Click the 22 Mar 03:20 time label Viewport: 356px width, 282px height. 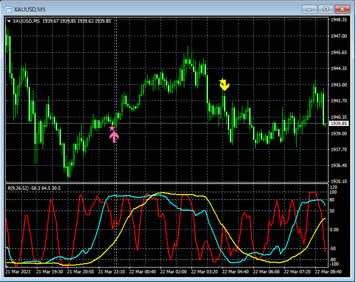[x=204, y=271]
